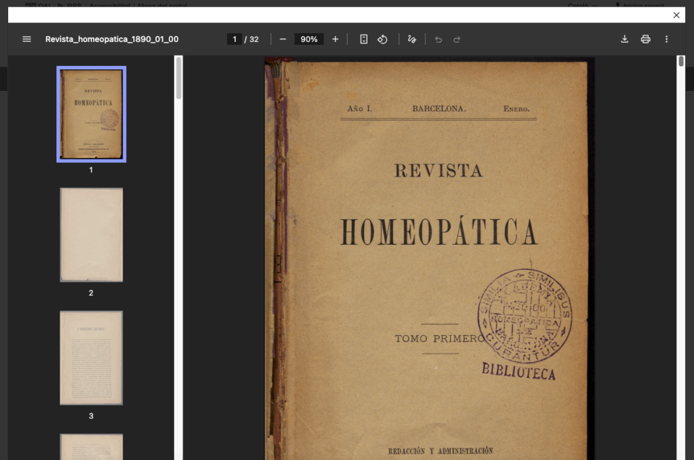694x460 pixels.
Task: Click the document vertical scrollbar
Action: point(681,62)
